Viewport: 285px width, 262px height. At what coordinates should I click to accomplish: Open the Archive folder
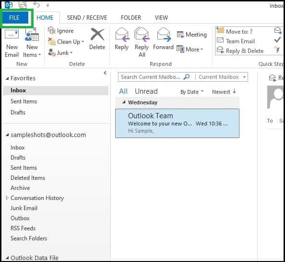click(x=20, y=187)
